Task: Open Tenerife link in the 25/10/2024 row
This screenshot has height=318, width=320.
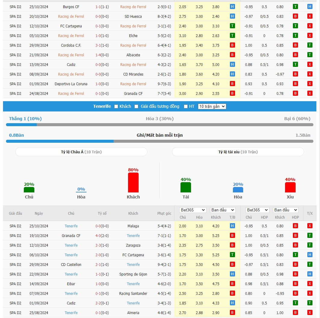Action: tap(71, 226)
